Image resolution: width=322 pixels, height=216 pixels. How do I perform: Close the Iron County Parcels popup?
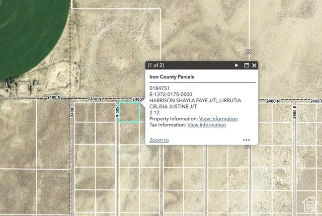coord(255,65)
